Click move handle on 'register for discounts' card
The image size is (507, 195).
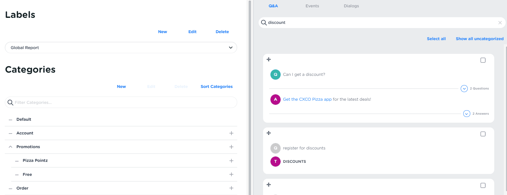pos(269,133)
